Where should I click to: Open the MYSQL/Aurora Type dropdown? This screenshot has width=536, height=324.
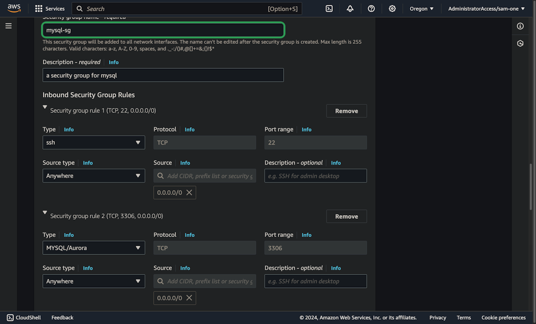[x=94, y=248]
